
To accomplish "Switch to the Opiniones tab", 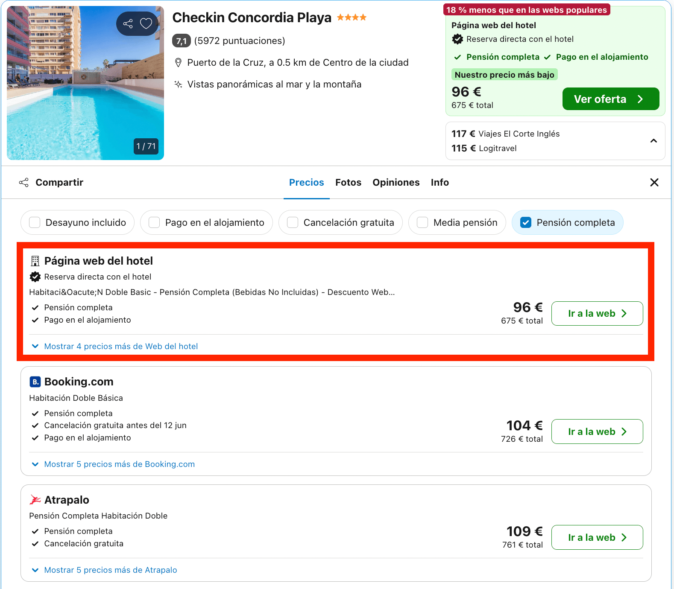I will (x=396, y=183).
